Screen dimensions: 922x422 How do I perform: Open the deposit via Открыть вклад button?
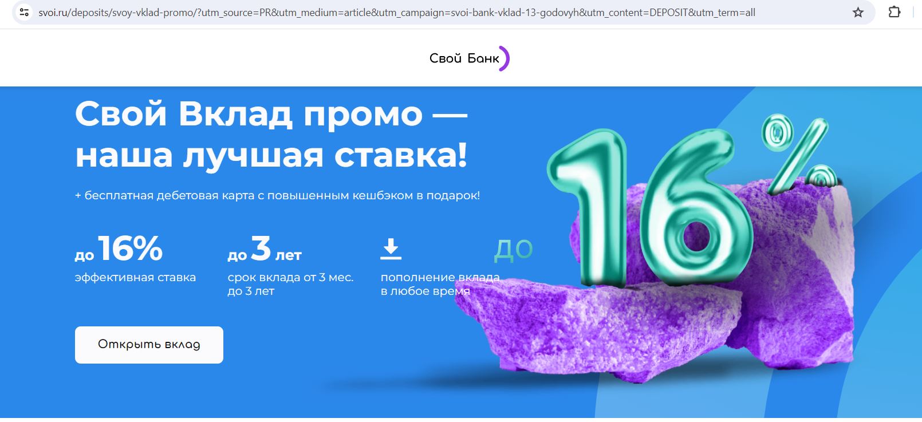click(x=149, y=345)
